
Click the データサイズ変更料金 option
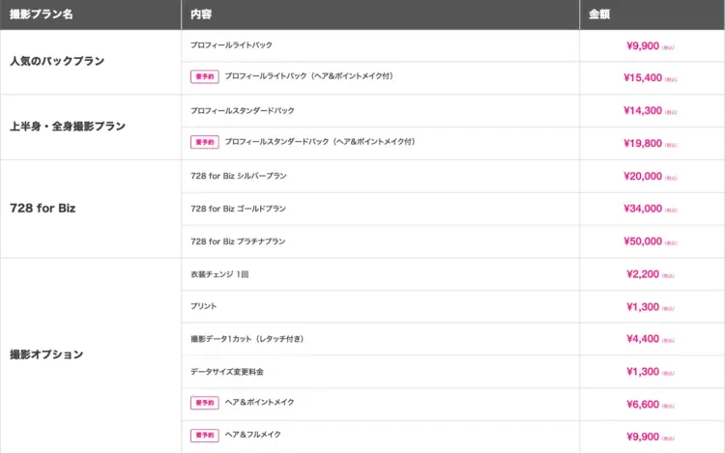[229, 371]
